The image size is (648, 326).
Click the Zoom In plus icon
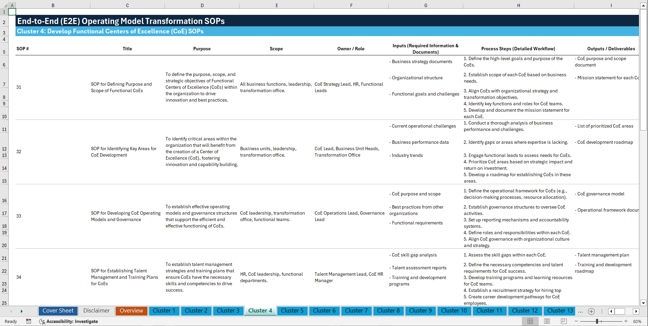tap(626, 321)
